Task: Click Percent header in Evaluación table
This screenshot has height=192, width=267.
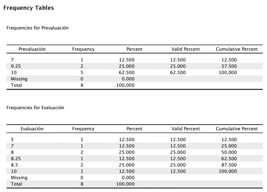Action: (x=134, y=129)
